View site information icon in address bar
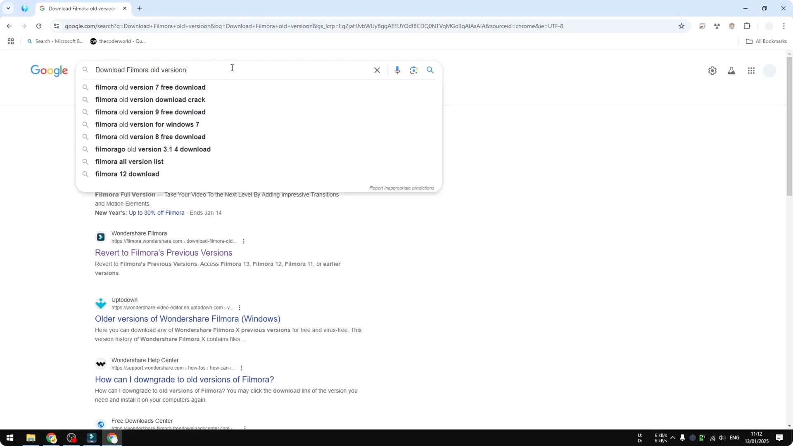793x446 pixels. (x=57, y=26)
